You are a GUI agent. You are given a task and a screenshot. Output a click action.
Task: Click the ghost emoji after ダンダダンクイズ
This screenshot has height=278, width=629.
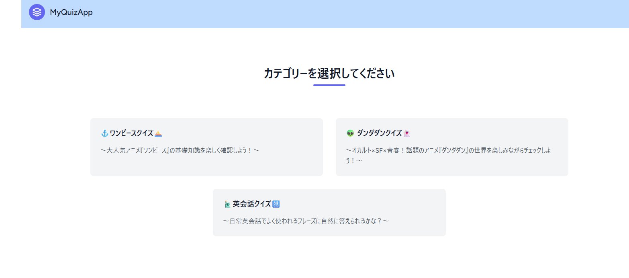pos(406,133)
